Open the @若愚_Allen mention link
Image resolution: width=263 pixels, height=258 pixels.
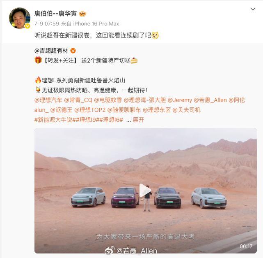click(210, 100)
